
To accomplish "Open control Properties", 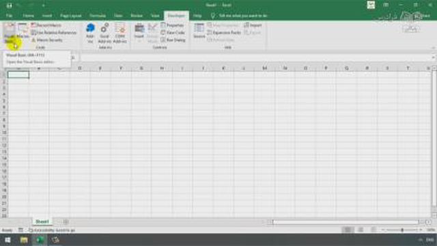I will (172, 25).
